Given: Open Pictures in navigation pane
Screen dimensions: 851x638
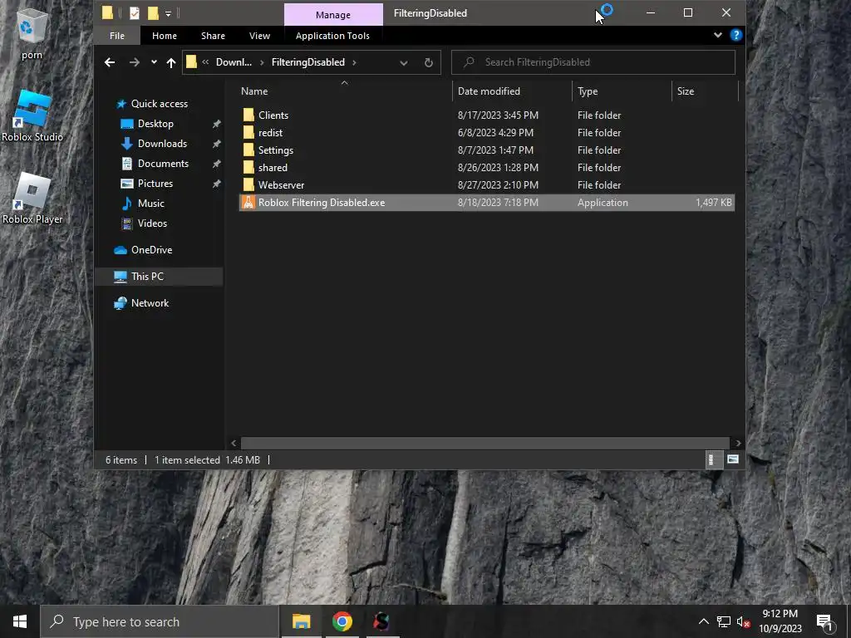Looking at the screenshot, I should tap(155, 184).
